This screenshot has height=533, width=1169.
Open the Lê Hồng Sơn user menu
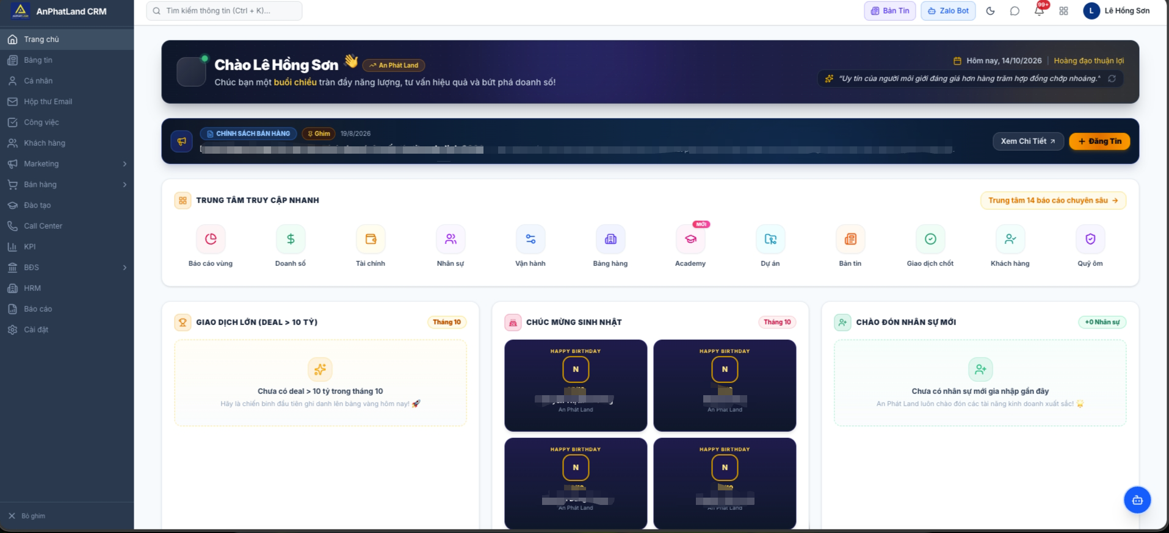(1117, 11)
